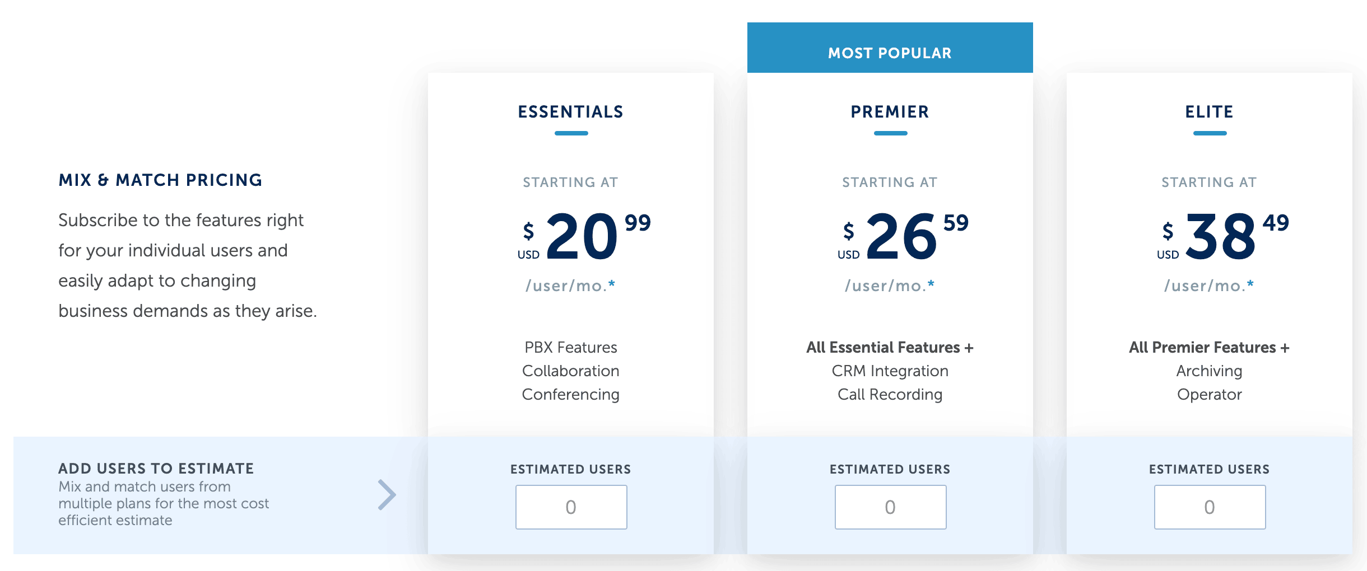Click CRM Integration in Premier plan
1367x571 pixels.
[890, 371]
